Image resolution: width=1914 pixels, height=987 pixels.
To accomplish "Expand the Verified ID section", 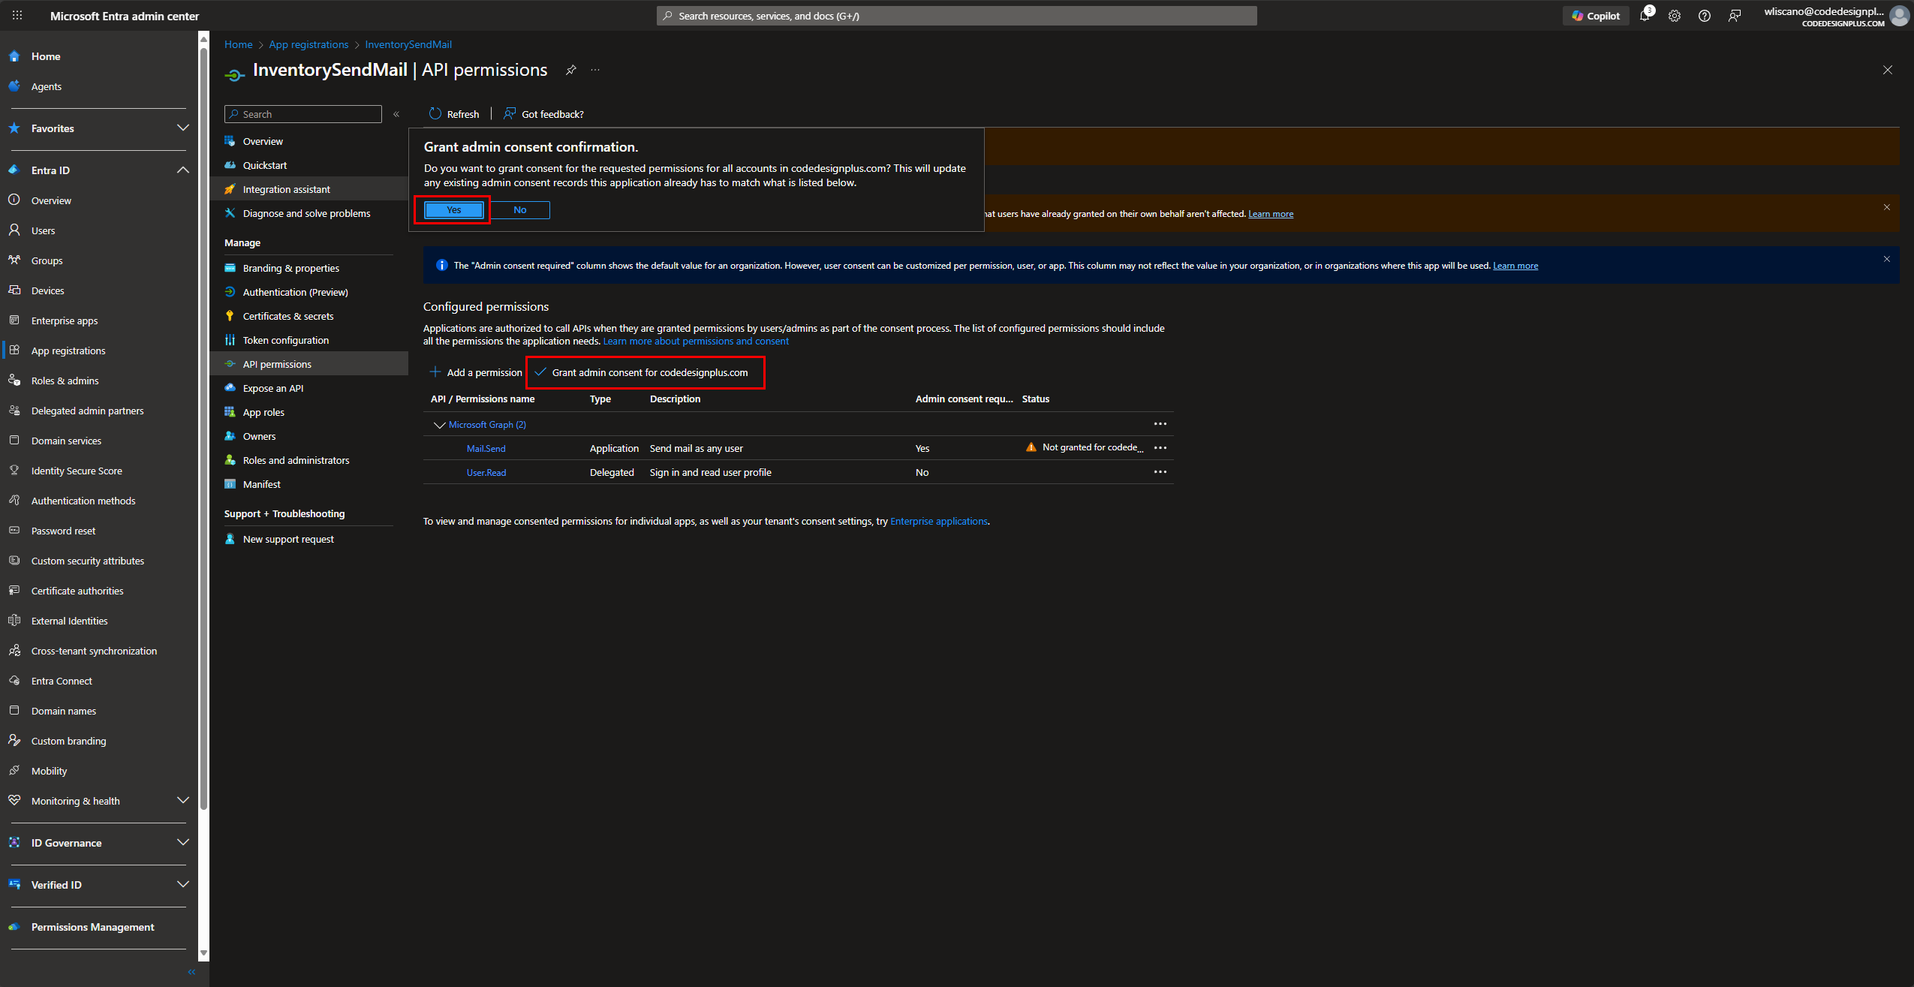I will [182, 885].
